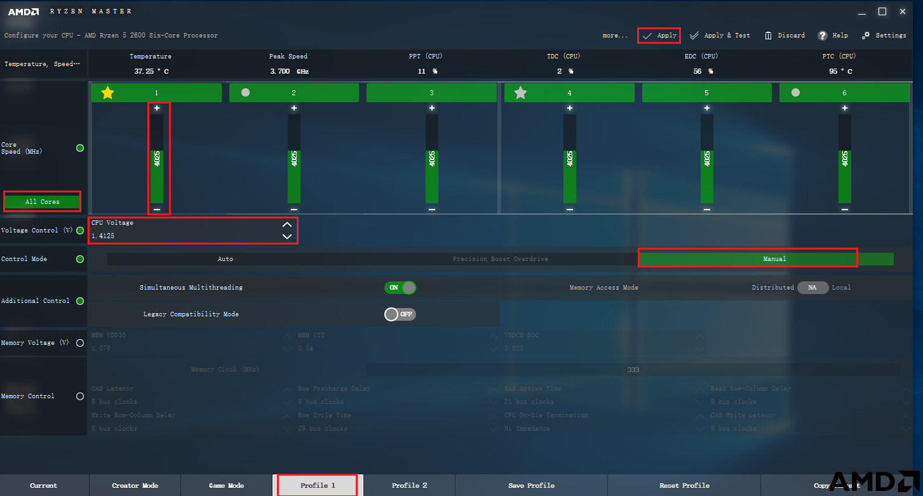Click core 1 speed slider bar

[x=157, y=159]
